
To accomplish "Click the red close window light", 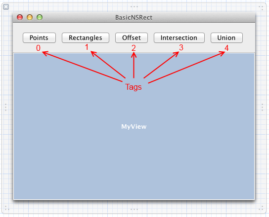I will pyautogui.click(x=20, y=17).
